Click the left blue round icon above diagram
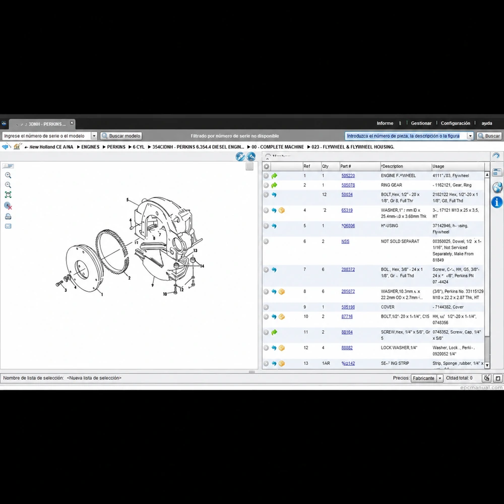 (240, 157)
